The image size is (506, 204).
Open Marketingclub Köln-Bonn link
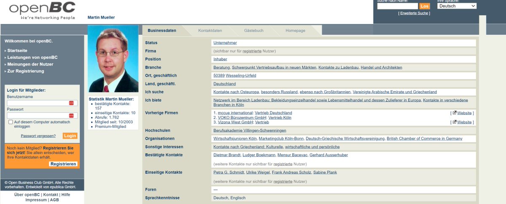(x=280, y=138)
